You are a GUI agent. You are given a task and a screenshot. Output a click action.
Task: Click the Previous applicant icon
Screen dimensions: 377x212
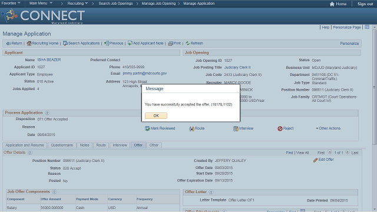(106, 44)
